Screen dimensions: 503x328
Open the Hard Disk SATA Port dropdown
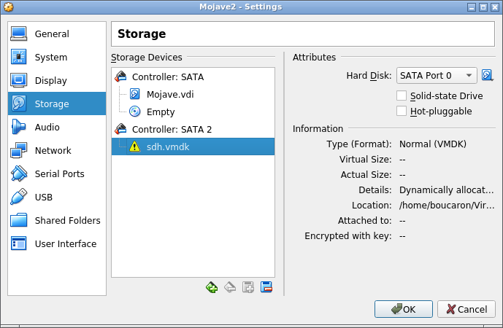point(437,75)
